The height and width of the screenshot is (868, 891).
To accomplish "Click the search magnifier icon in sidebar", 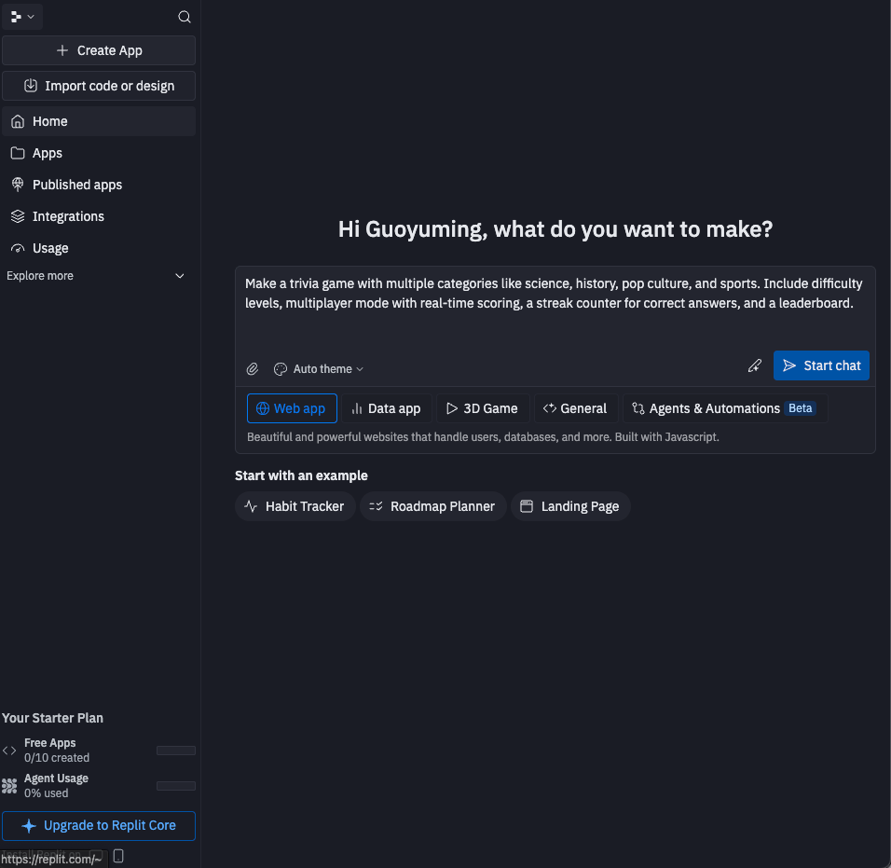I will tap(185, 17).
